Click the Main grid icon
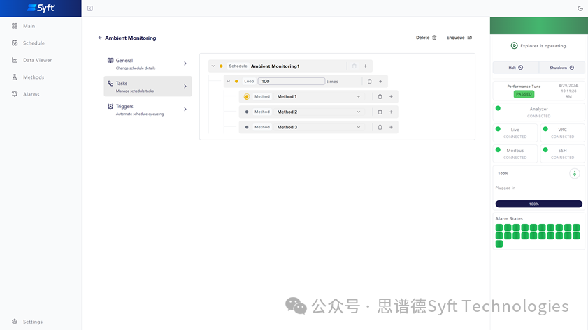This screenshot has width=588, height=330. point(15,26)
